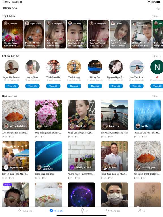Image resolution: width=163 pixels, height=217 pixels.
Task: Select song title Lời Anh Muốn Nói The Men
Action: (114, 133)
